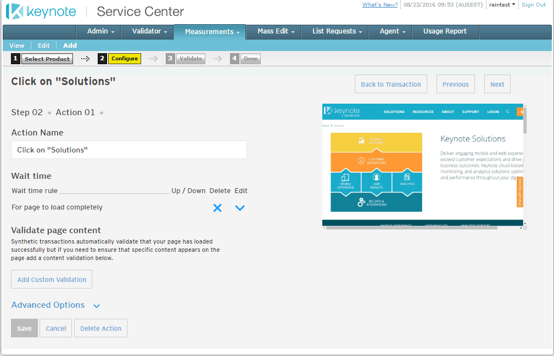The height and width of the screenshot is (356, 554).
Task: Sign Out of the Service Center
Action: [534, 4]
